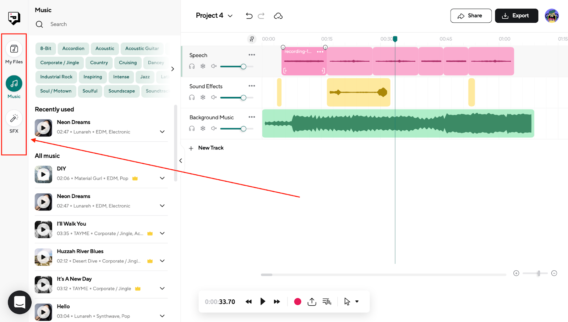
Task: Preview I'll Walk You track
Action: (x=43, y=230)
